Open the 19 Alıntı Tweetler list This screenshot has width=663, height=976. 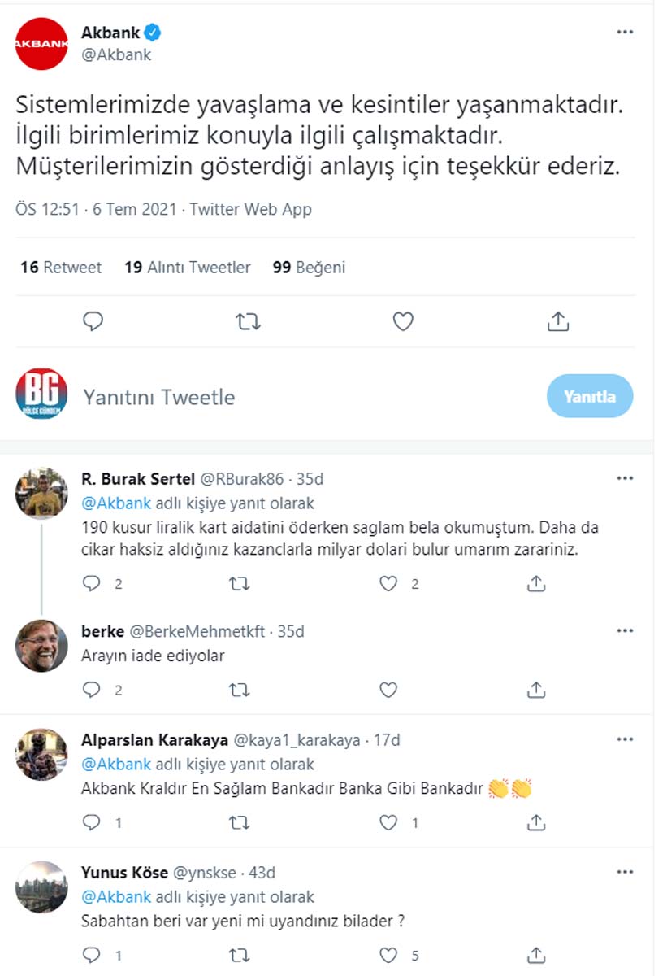188,267
